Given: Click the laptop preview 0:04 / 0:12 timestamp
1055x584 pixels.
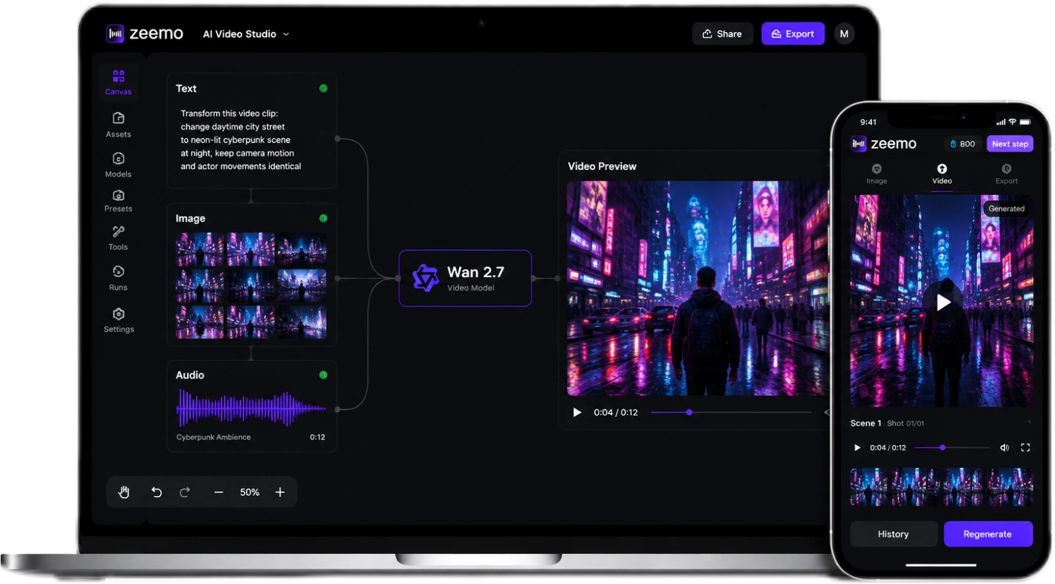Looking at the screenshot, I should [616, 413].
